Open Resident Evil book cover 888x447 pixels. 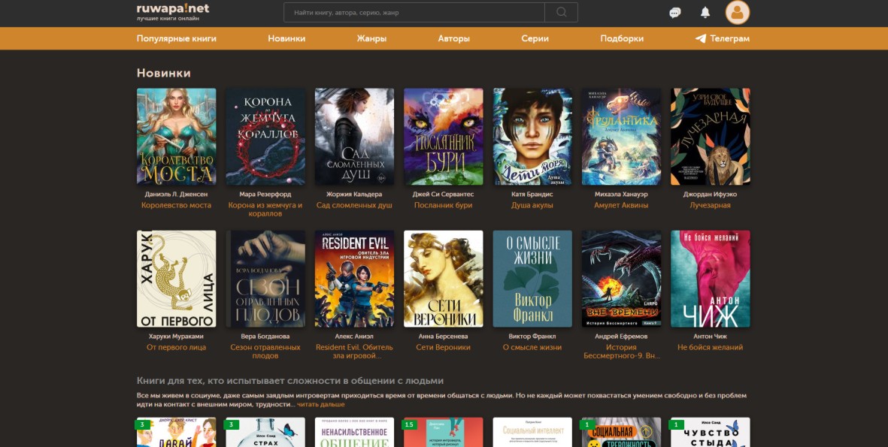[x=354, y=279]
